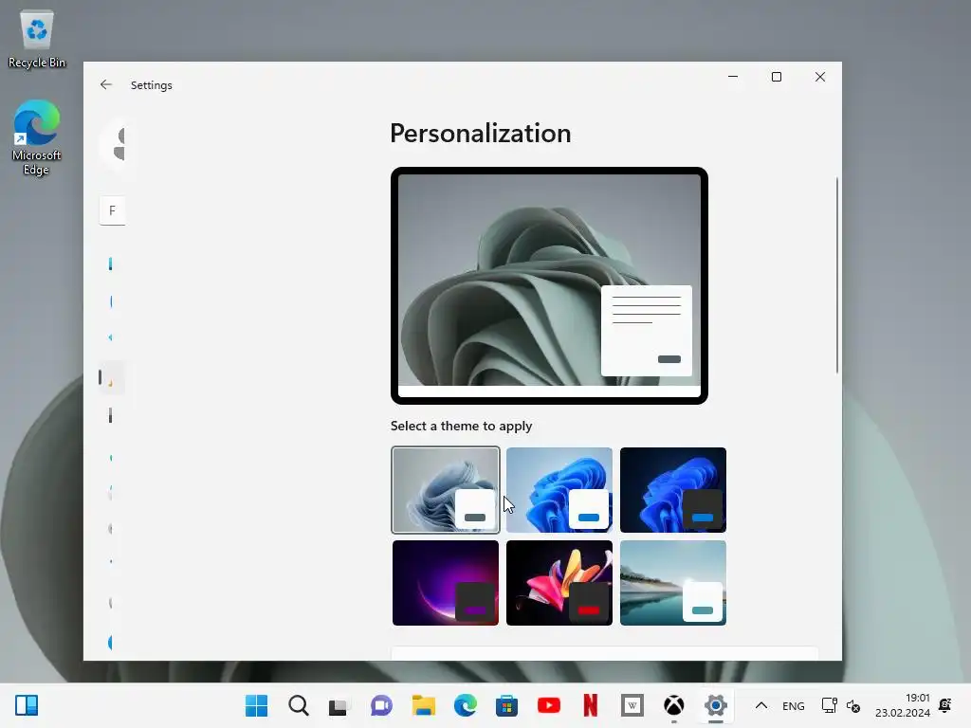The height and width of the screenshot is (728, 971).
Task: Open the clock and date flyout
Action: [x=903, y=705]
